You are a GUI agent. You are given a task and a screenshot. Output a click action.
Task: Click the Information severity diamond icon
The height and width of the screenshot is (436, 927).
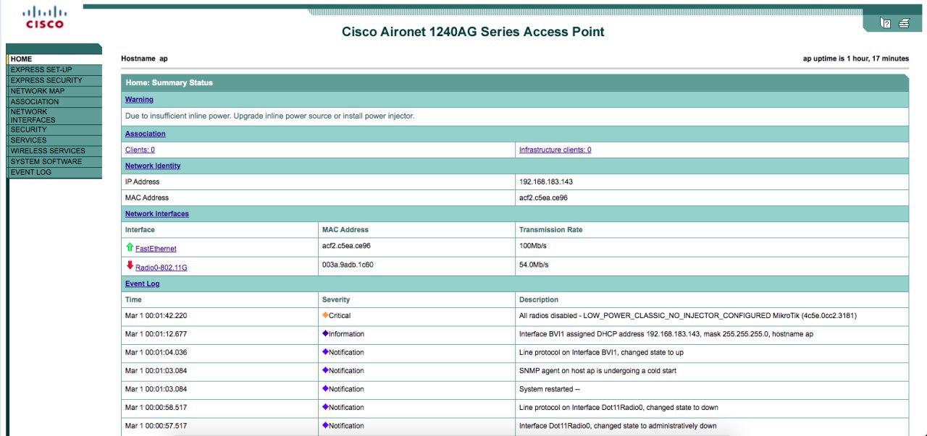[325, 334]
